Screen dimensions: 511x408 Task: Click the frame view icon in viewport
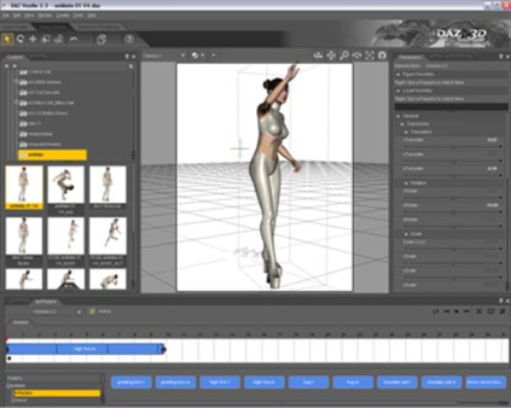click(369, 55)
